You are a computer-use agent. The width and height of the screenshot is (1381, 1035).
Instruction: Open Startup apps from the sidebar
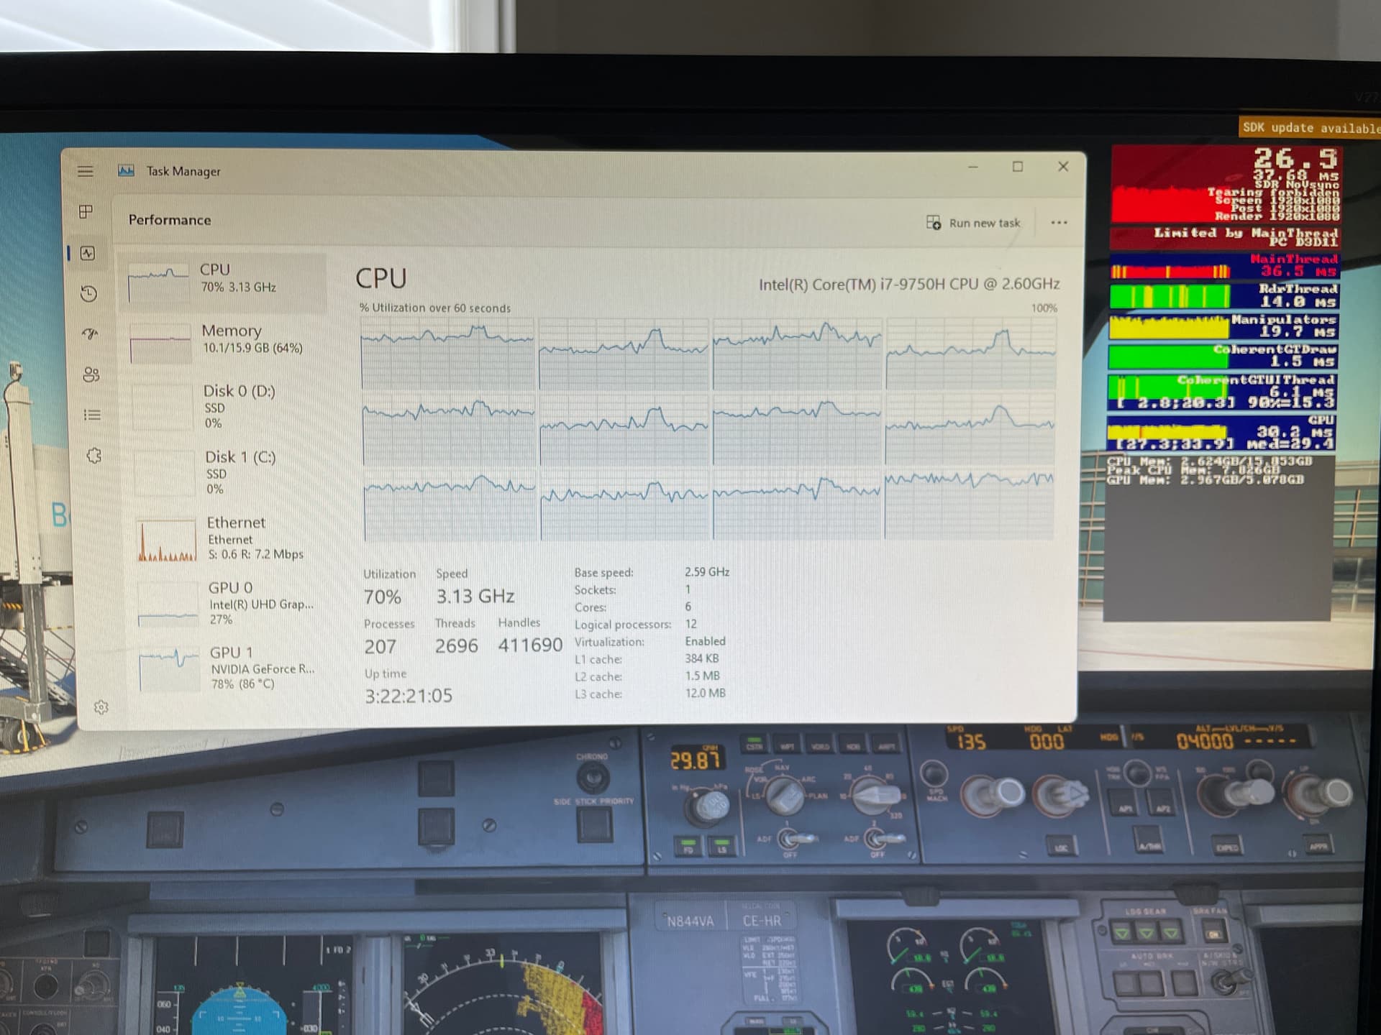(x=89, y=334)
